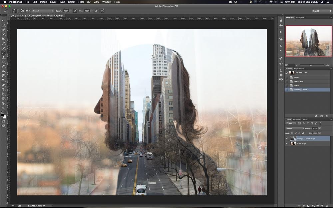Select the Horizontal Type tool
Viewport: 333px width, 208px height.
[x=3, y=89]
